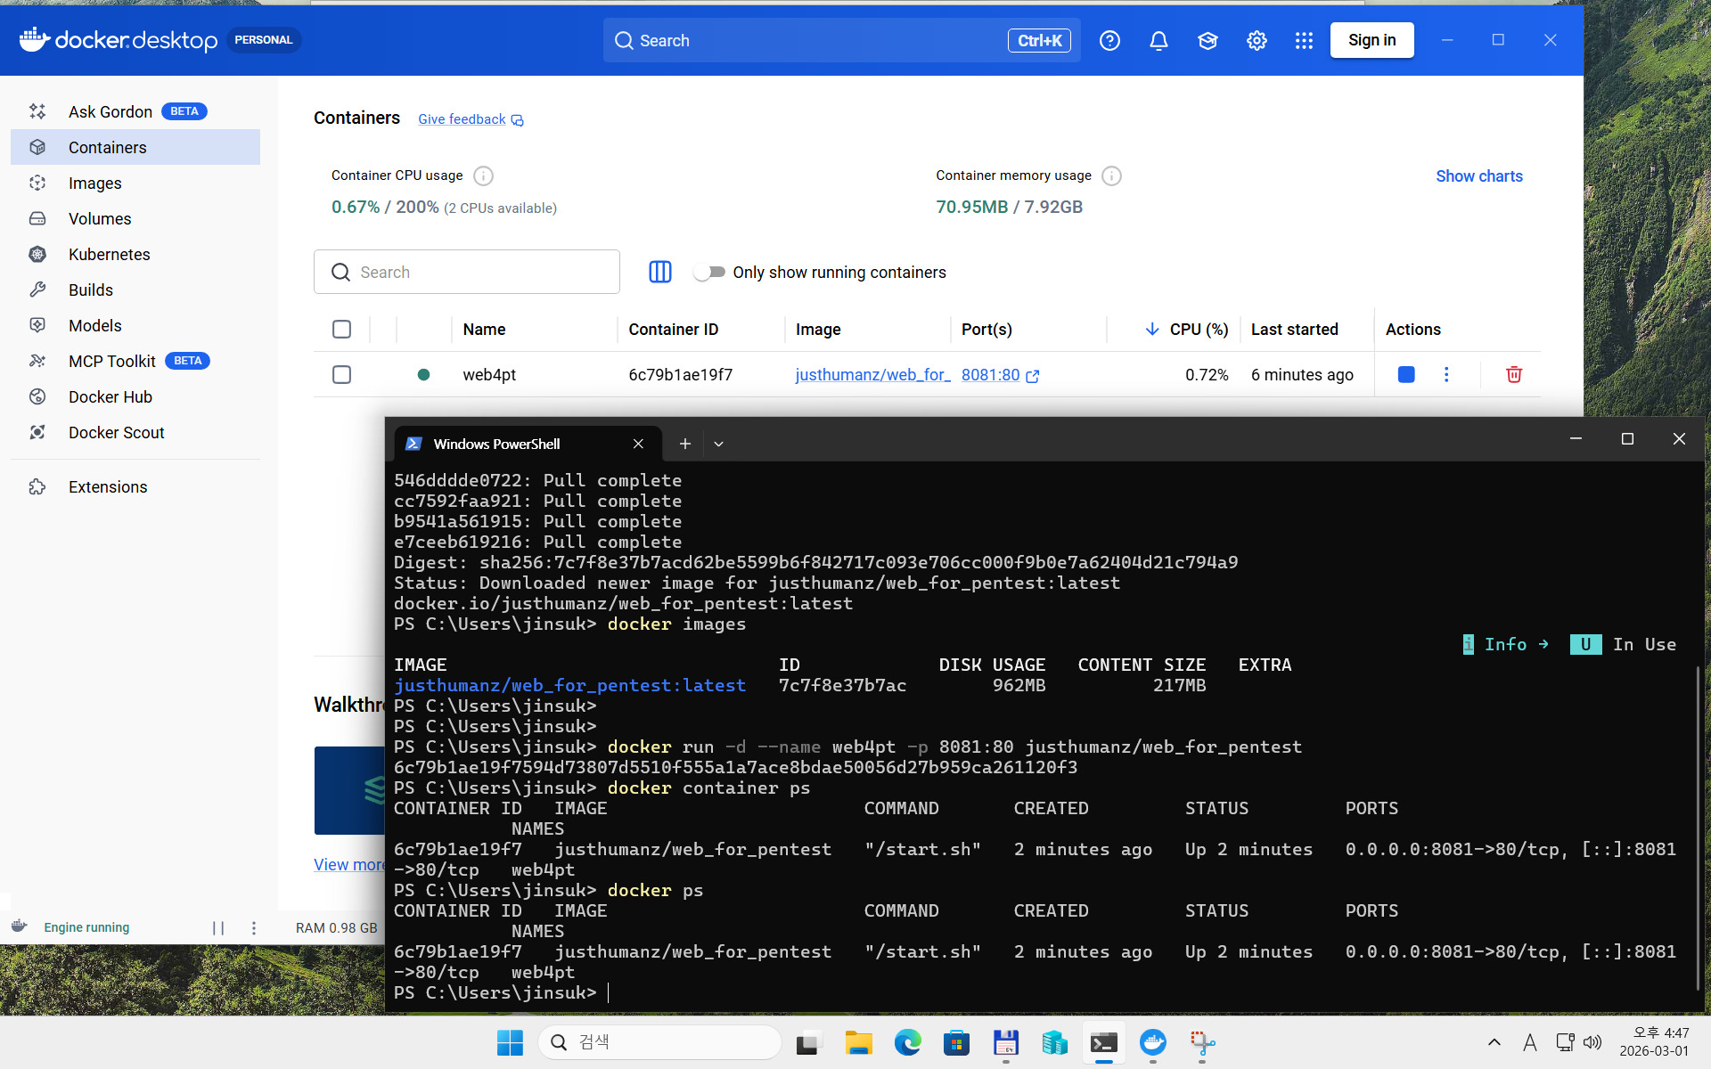1711x1069 pixels.
Task: Select Containers in the sidebar
Action: 135,147
